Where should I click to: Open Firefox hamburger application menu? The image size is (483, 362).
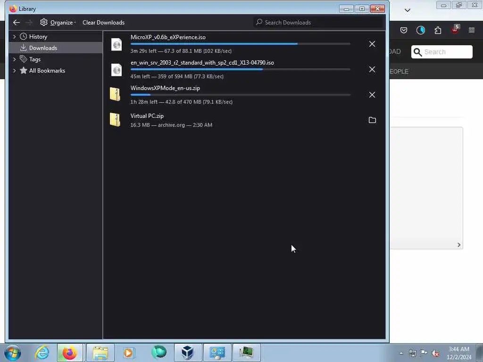472,30
